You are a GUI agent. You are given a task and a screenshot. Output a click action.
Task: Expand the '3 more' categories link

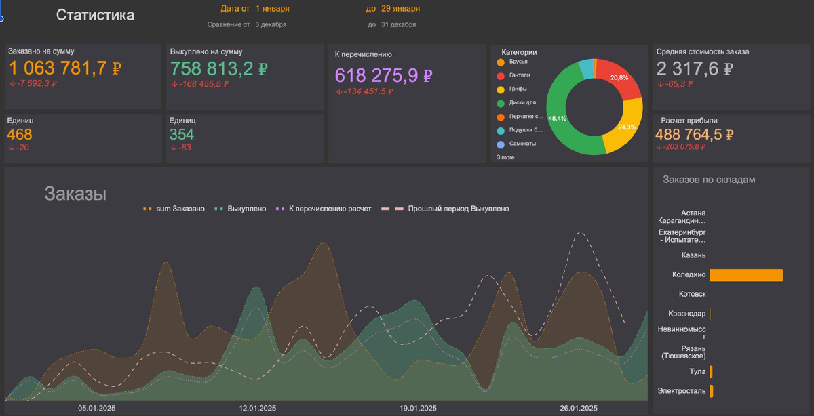505,157
